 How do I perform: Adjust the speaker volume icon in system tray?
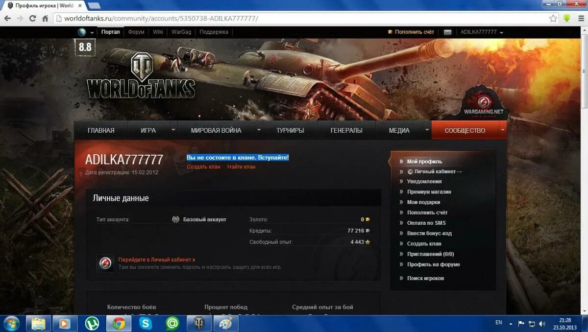[x=541, y=324]
